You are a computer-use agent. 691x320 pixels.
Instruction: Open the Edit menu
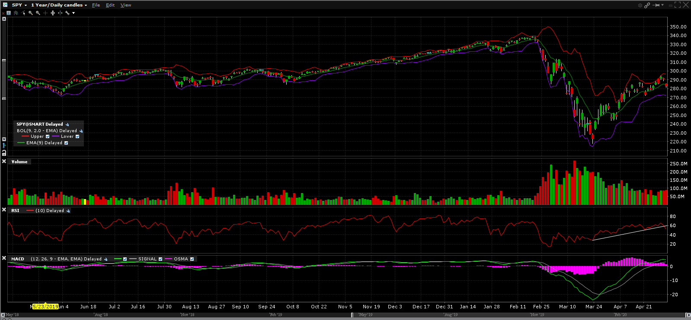(x=110, y=5)
